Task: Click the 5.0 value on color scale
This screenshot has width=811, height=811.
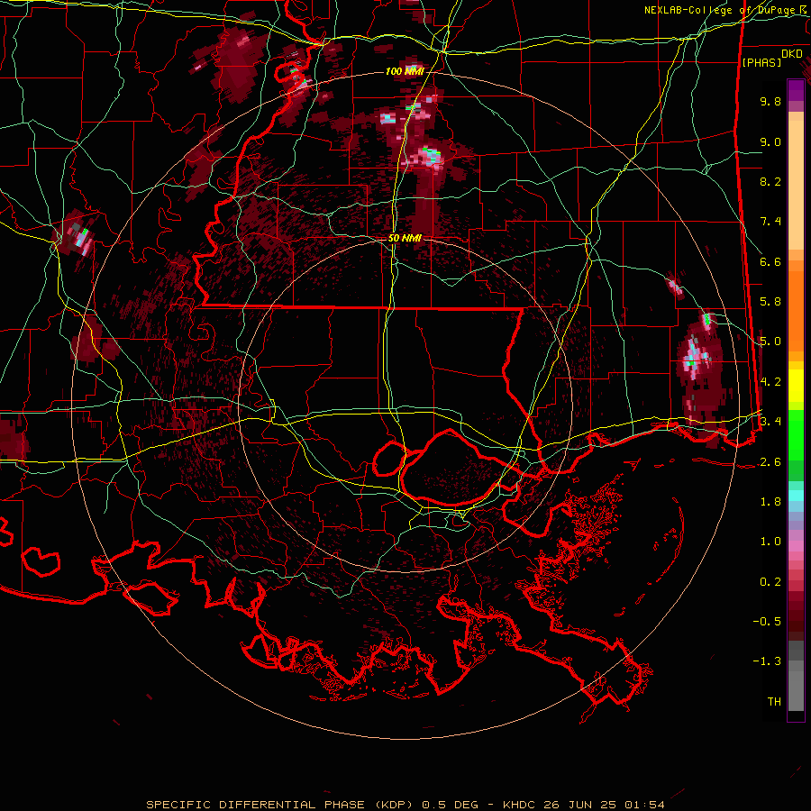Action: pos(770,342)
